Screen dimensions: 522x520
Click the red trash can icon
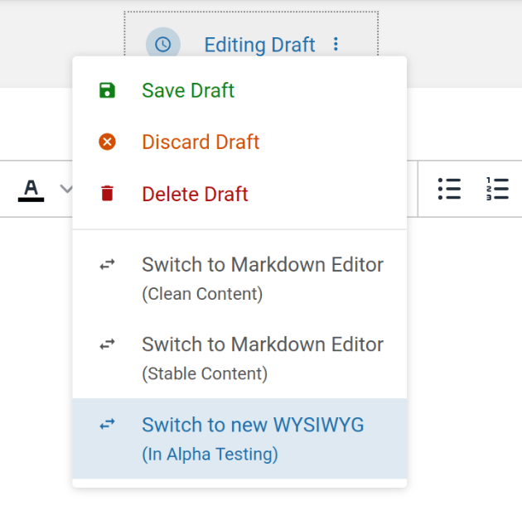click(107, 194)
